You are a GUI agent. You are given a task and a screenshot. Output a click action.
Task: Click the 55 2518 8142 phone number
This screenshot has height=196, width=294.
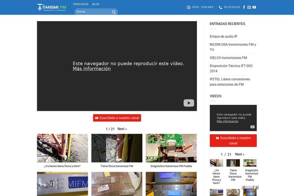click(232, 7)
